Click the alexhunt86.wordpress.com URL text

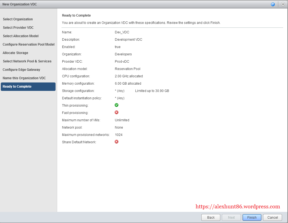click(238, 207)
